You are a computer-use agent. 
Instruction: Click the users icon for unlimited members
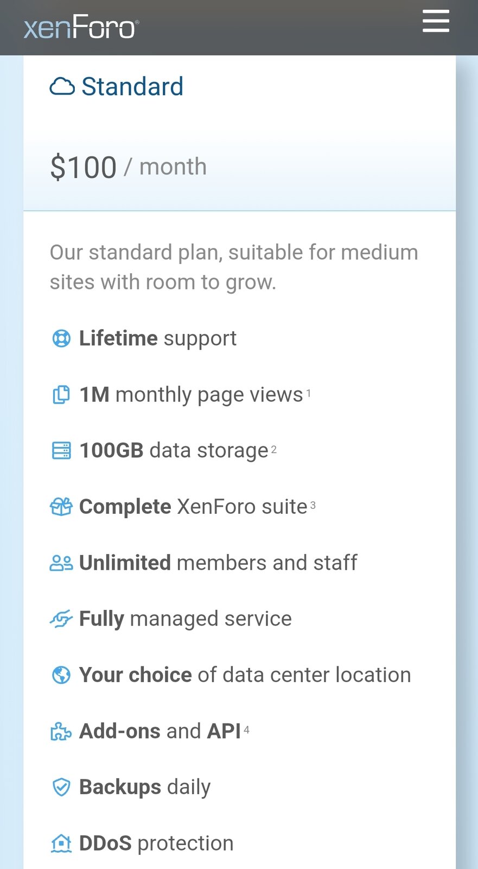(x=61, y=563)
